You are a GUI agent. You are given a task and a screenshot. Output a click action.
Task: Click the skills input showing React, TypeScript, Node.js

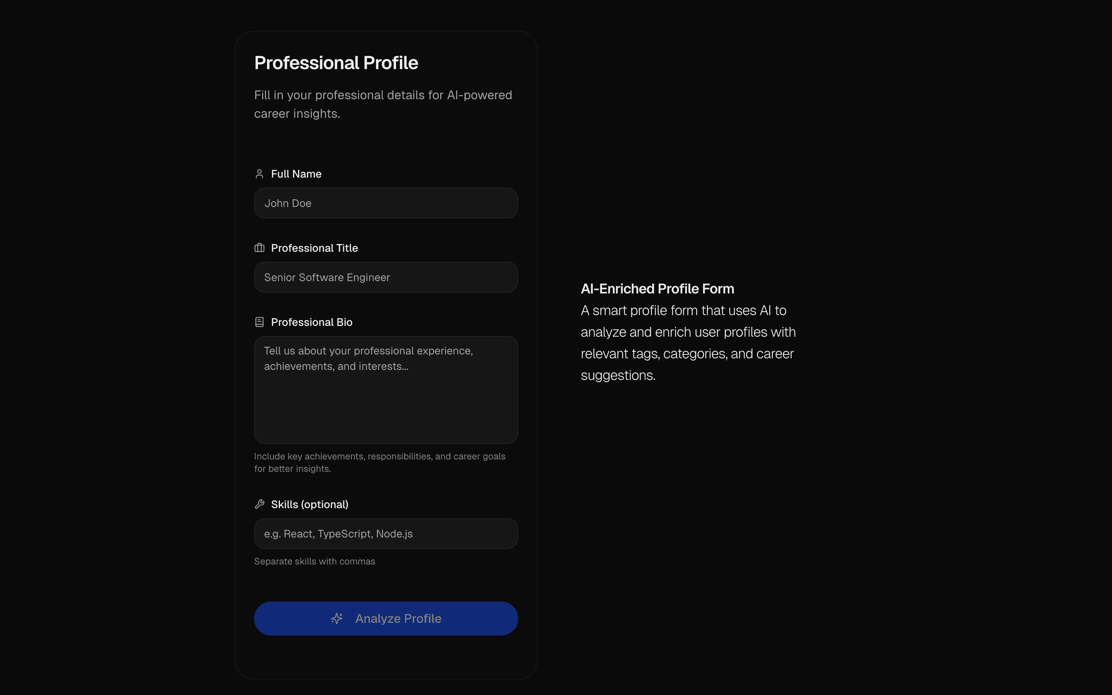coord(385,533)
